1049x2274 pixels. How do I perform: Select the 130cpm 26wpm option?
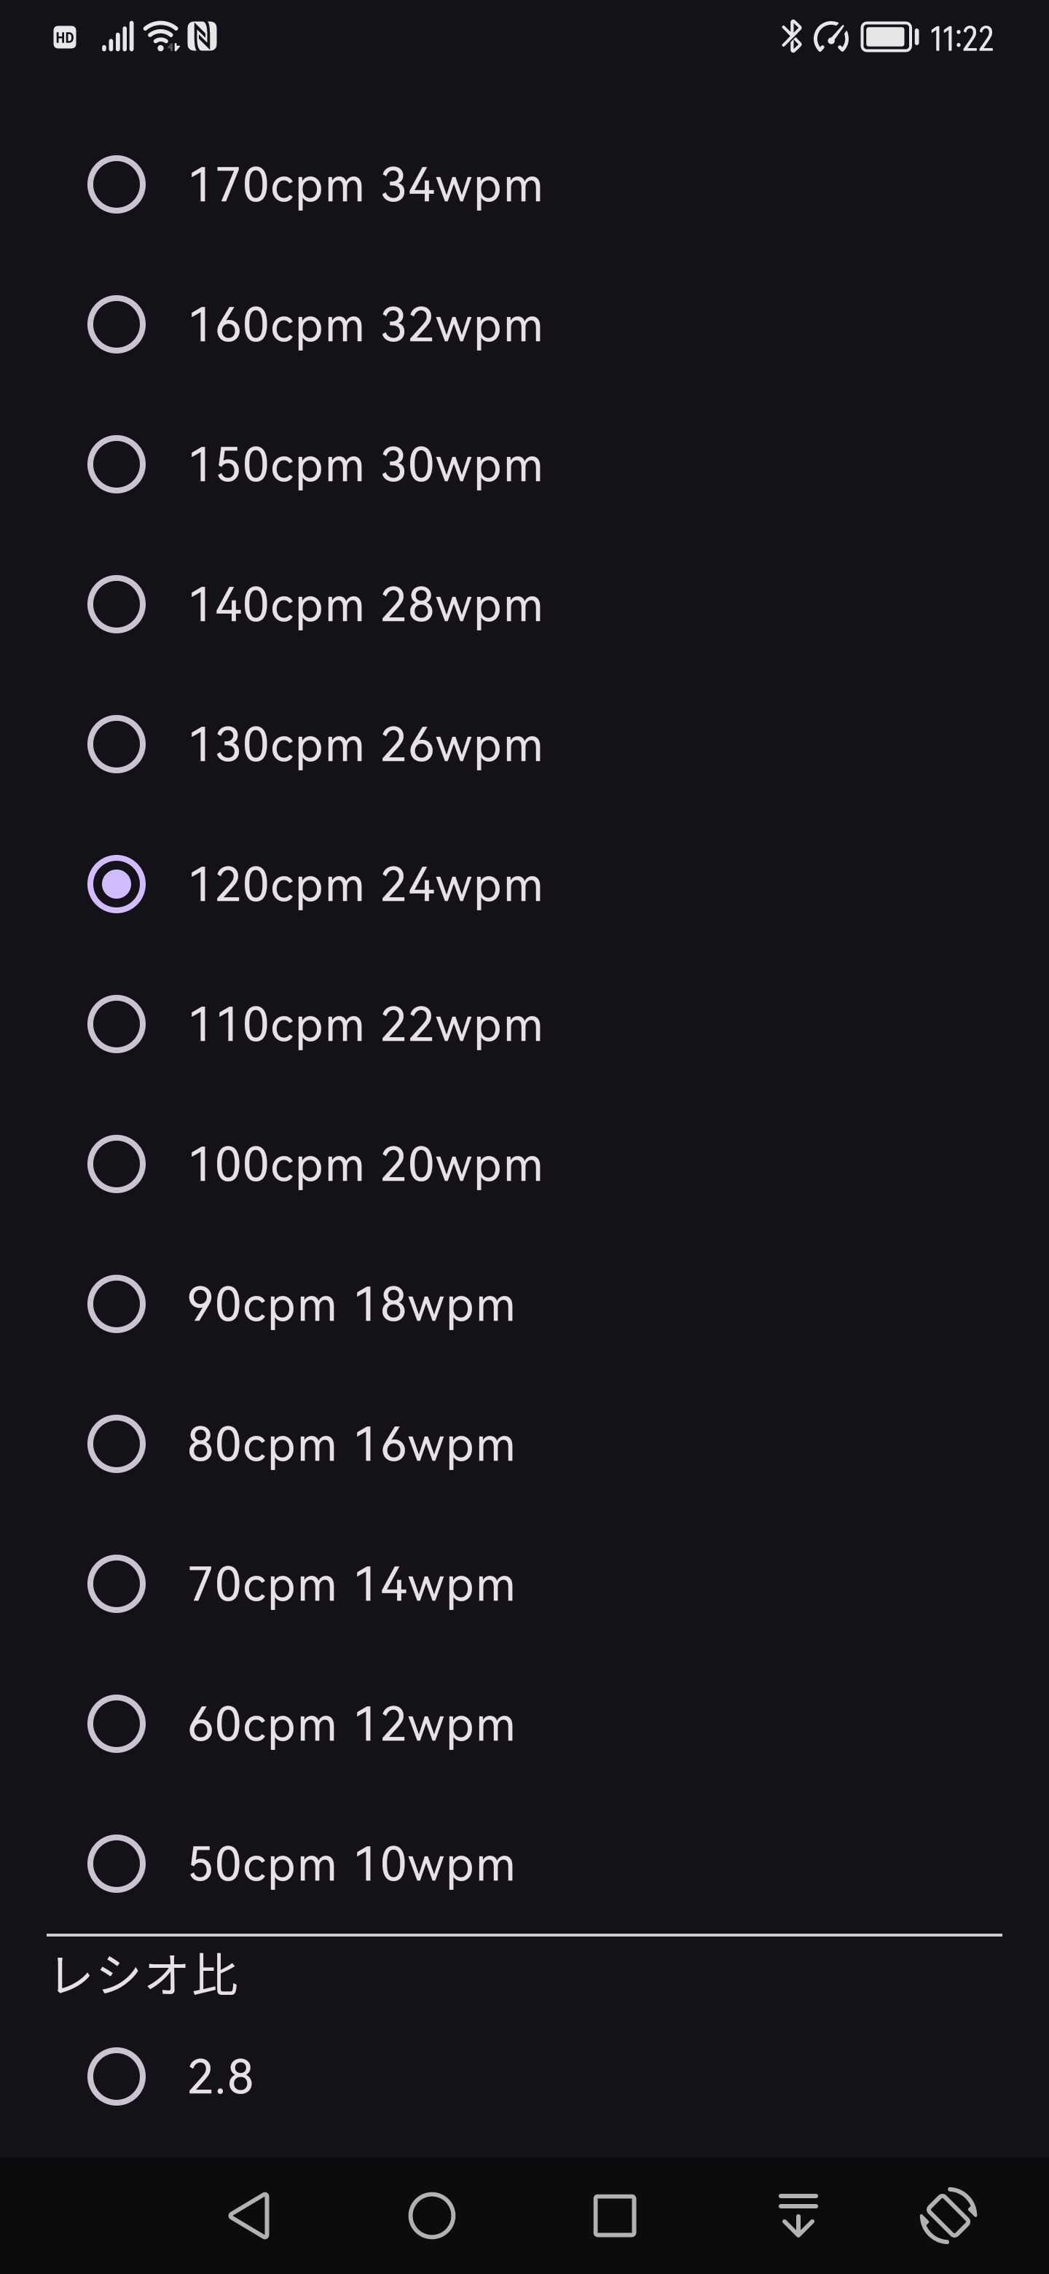(x=117, y=744)
